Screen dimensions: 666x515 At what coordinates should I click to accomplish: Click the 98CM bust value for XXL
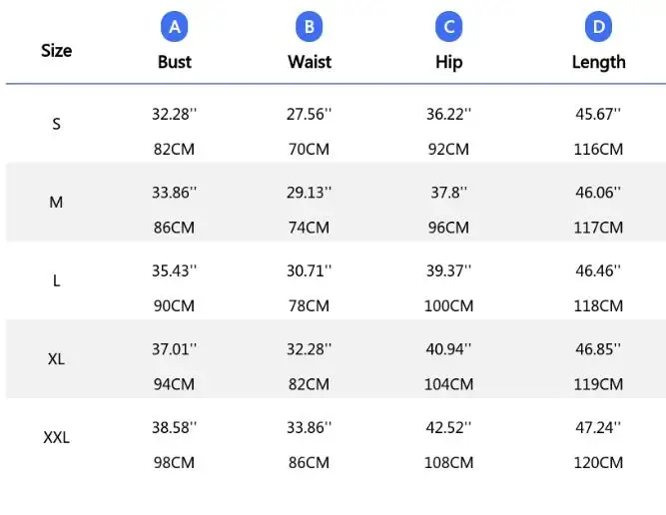click(175, 462)
